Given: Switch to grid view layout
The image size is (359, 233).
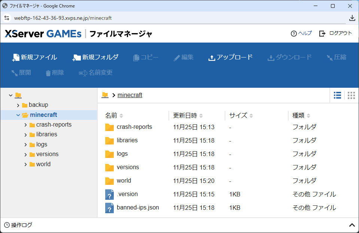Looking at the screenshot, I should [351, 95].
